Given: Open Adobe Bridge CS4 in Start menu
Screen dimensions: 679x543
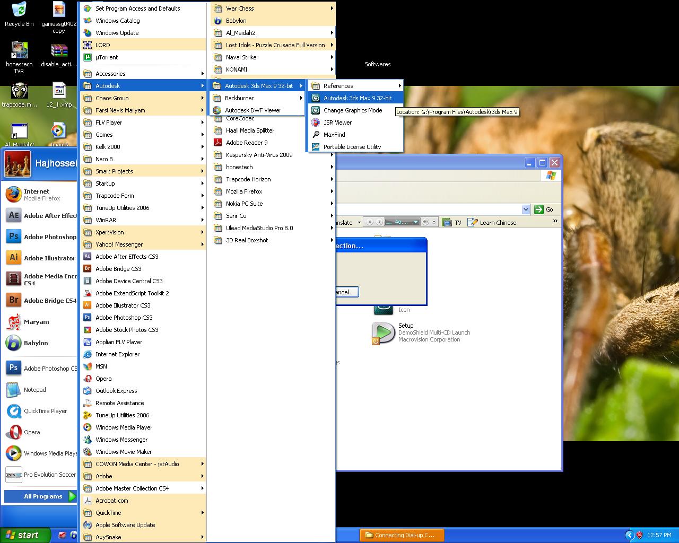Looking at the screenshot, I should [x=41, y=301].
